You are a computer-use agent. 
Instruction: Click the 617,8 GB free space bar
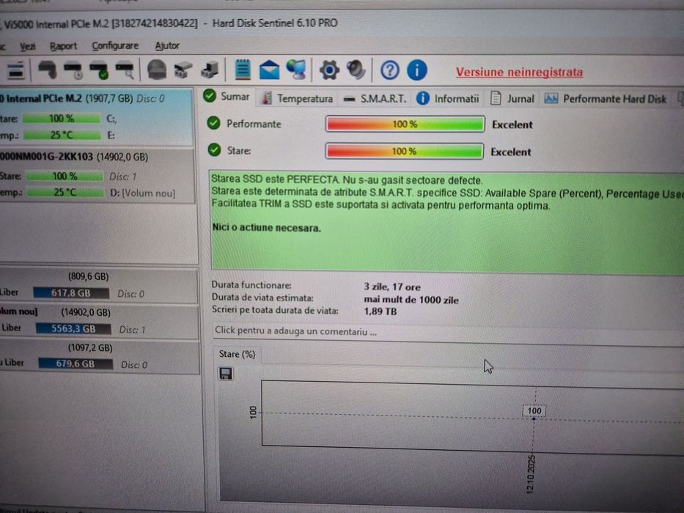click(71, 293)
